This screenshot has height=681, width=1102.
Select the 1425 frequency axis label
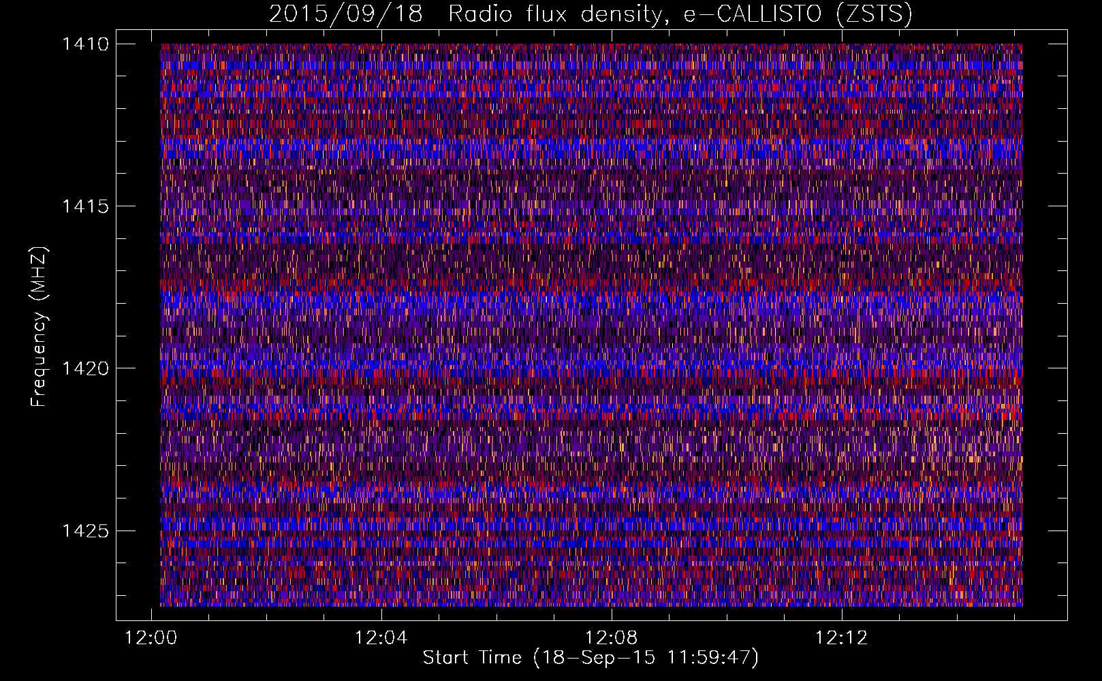pyautogui.click(x=85, y=530)
